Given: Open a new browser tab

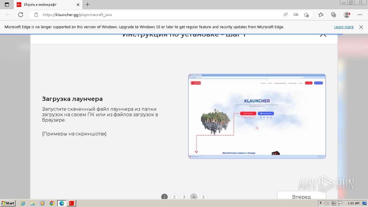Looking at the screenshot, I should coord(88,5).
